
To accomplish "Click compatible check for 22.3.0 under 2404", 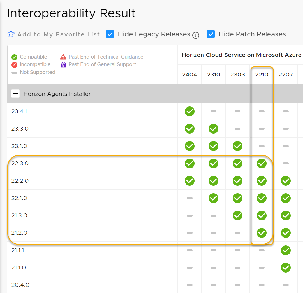I will point(189,163).
